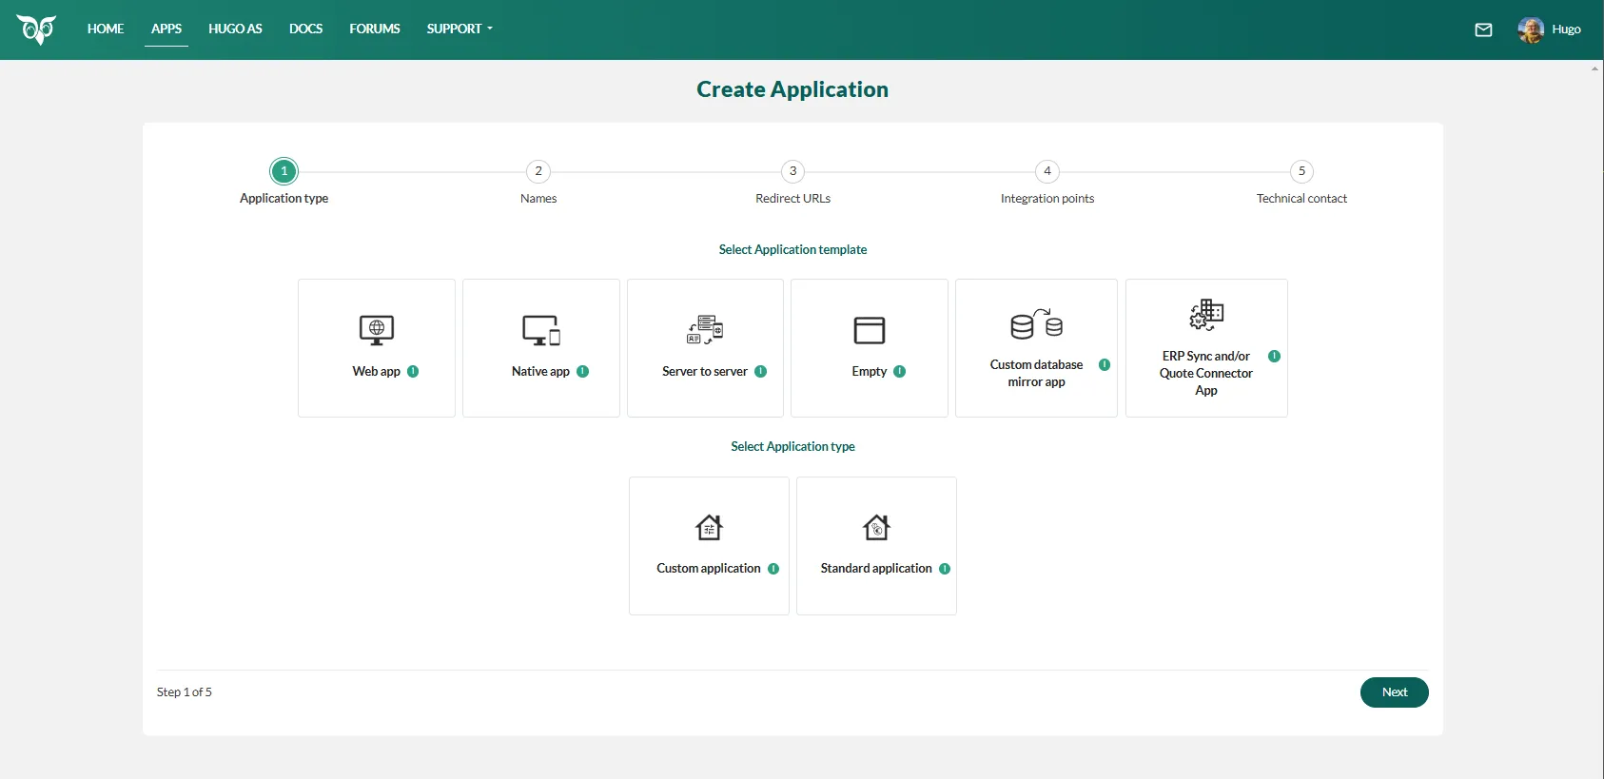Select the ERP Sync Quote Connector icon
The image size is (1604, 779).
(x=1206, y=315)
